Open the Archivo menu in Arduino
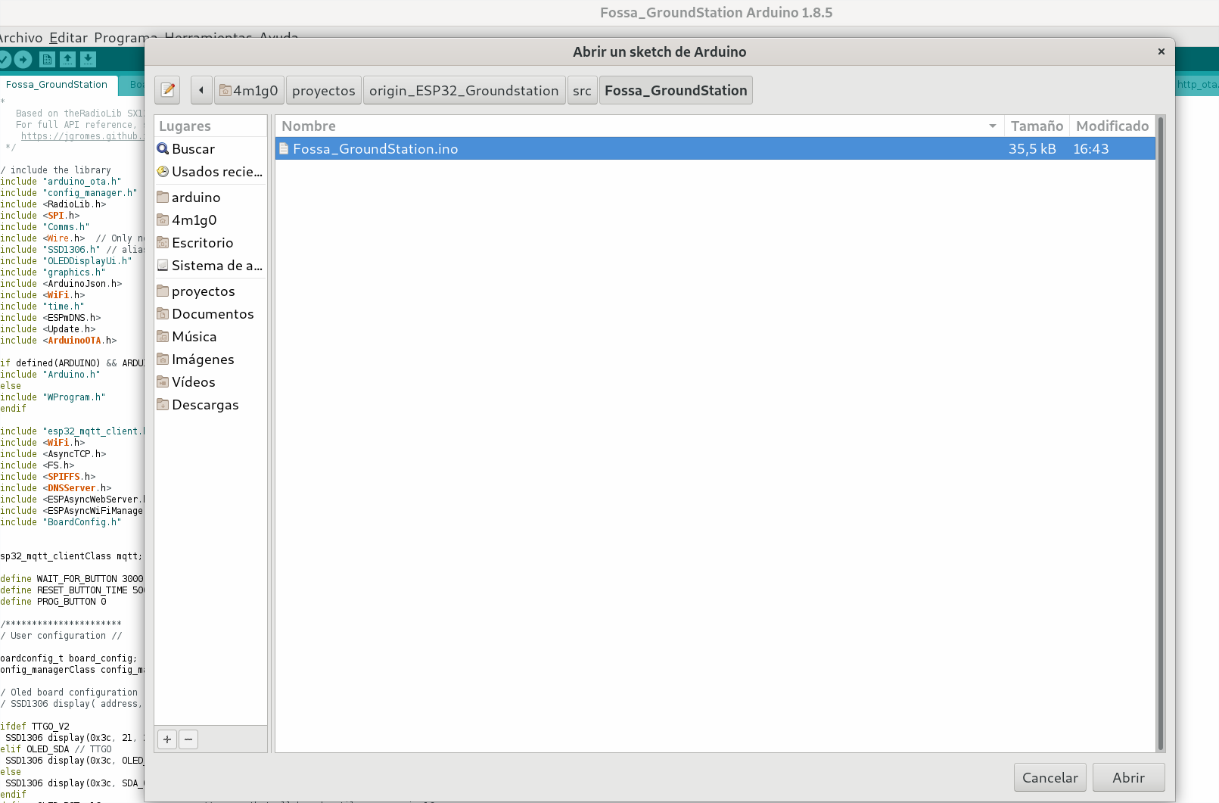Image resolution: width=1219 pixels, height=803 pixels. [21, 38]
